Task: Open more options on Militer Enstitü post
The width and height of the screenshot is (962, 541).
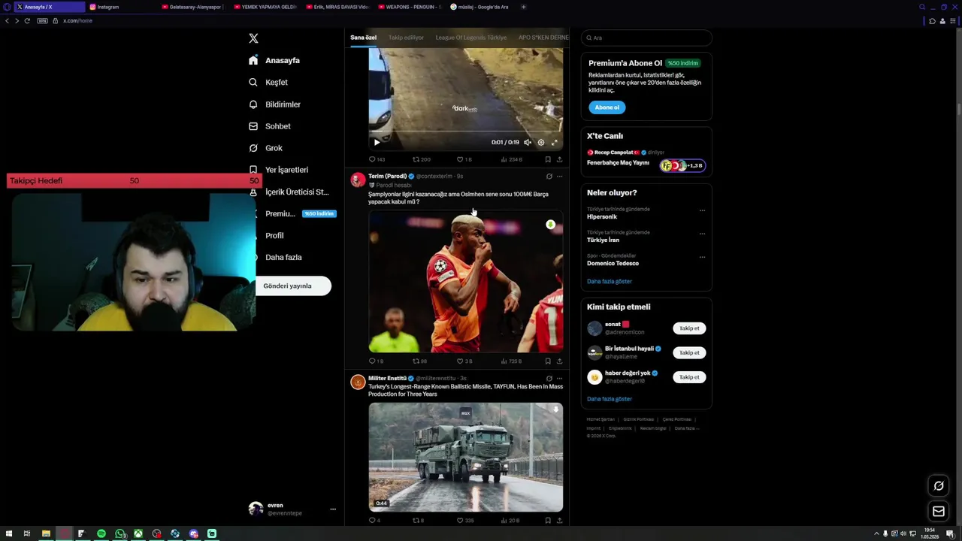Action: coord(559,379)
